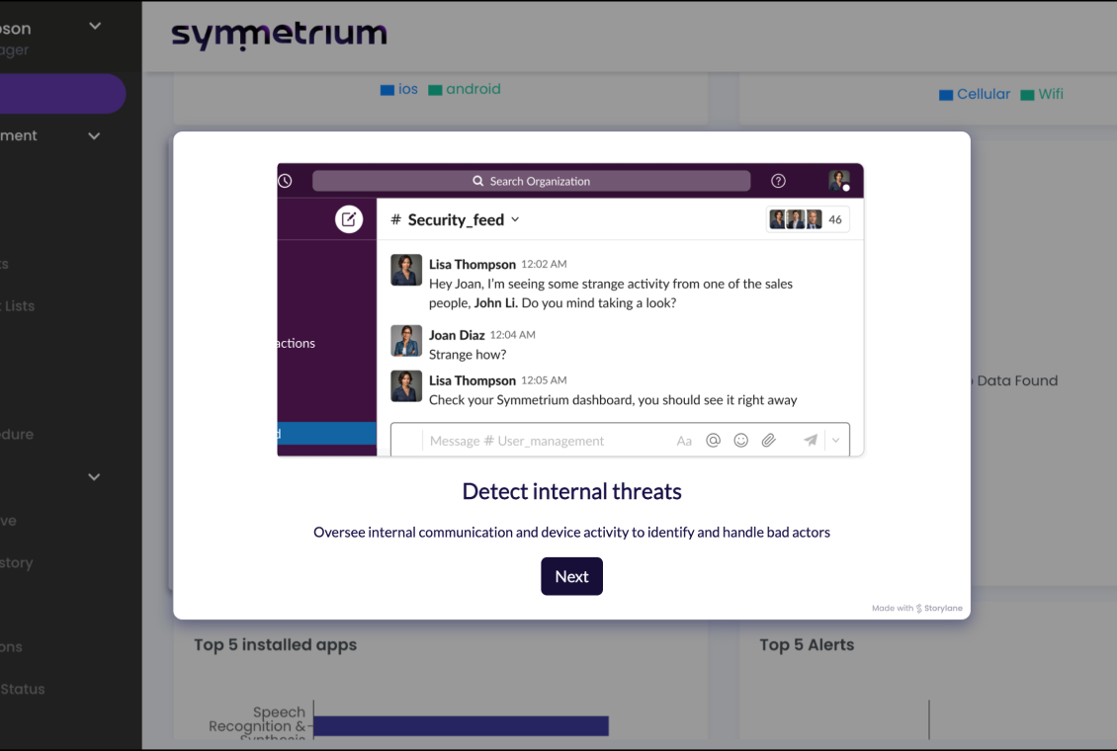1117x751 pixels.
Task: Open the emoji picker smiley icon
Action: [x=740, y=440]
